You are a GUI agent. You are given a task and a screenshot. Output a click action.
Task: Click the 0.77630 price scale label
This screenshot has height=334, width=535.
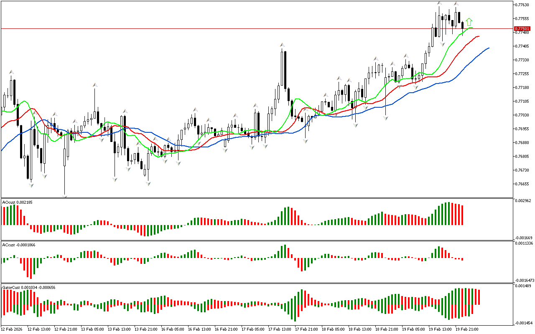pyautogui.click(x=523, y=5)
